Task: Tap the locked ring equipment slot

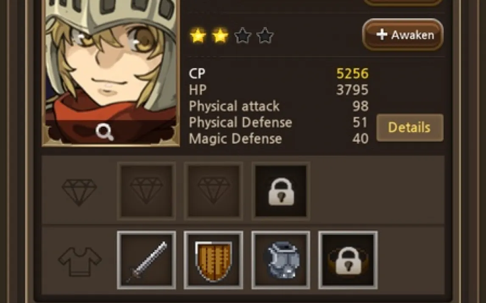Action: tap(348, 260)
